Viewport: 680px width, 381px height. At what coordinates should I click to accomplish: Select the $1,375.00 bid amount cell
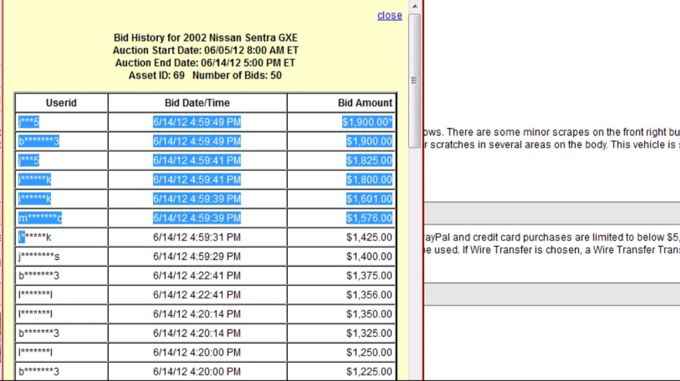pyautogui.click(x=369, y=275)
